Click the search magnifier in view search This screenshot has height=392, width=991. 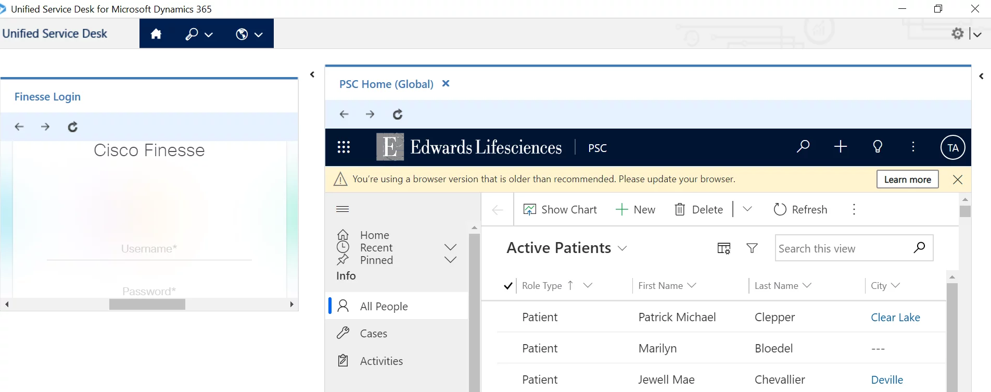click(920, 248)
